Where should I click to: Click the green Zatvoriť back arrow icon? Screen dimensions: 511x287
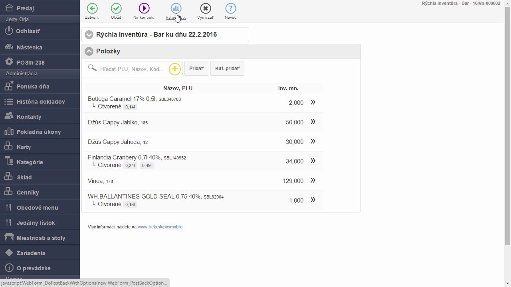92,8
